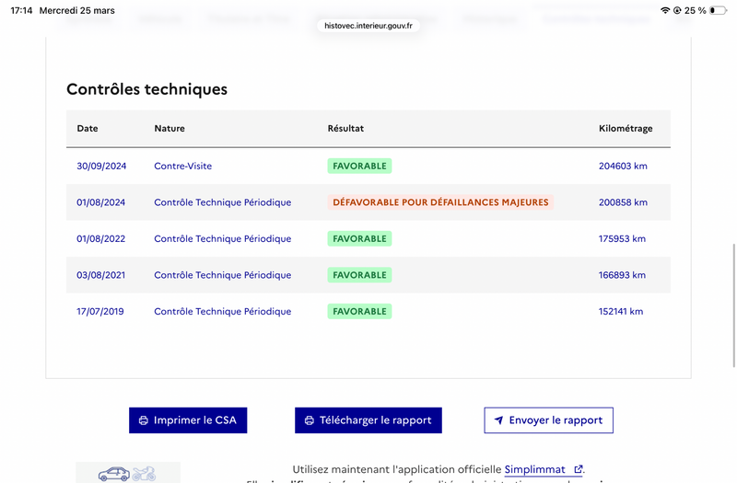Image resolution: width=737 pixels, height=483 pixels.
Task: Open the Simplimmat application link
Action: [535, 469]
